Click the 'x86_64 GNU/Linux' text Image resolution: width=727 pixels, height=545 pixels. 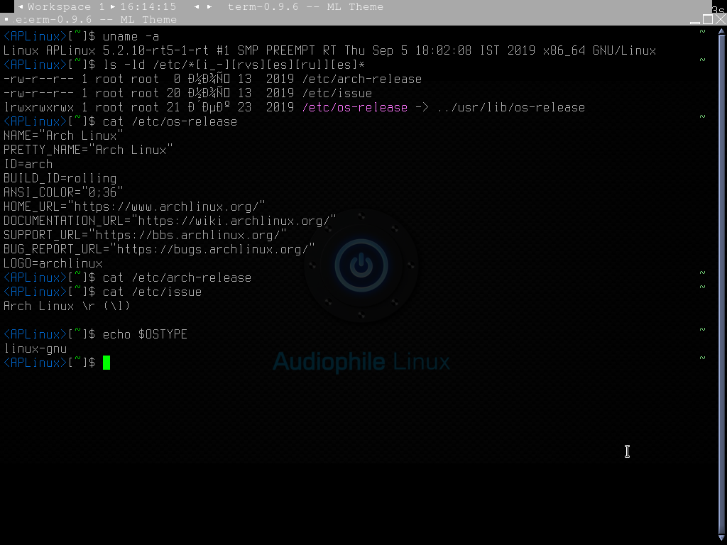pyautogui.click(x=599, y=50)
